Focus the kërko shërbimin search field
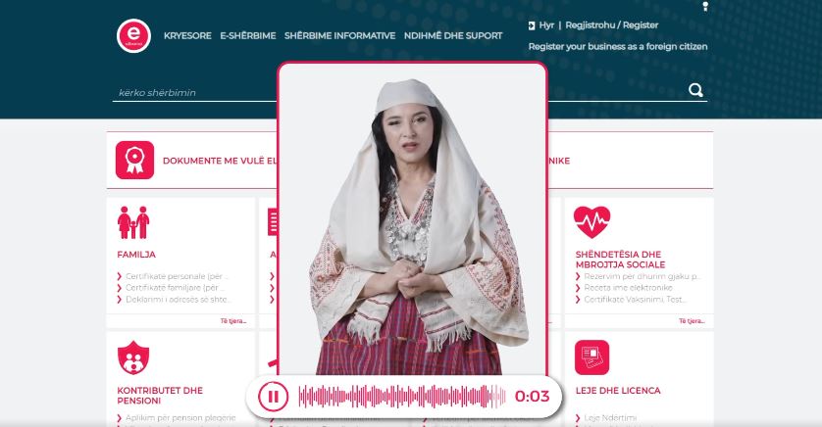The image size is (822, 427). click(194, 93)
